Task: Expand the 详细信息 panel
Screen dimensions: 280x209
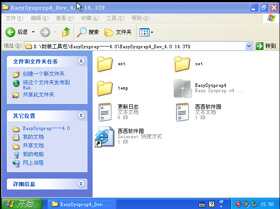Action: pyautogui.click(x=81, y=184)
